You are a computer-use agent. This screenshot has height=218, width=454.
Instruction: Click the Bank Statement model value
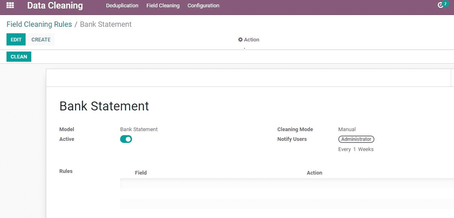click(x=139, y=130)
